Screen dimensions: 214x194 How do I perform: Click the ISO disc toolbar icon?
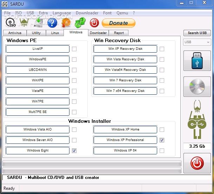(x=11, y=22)
